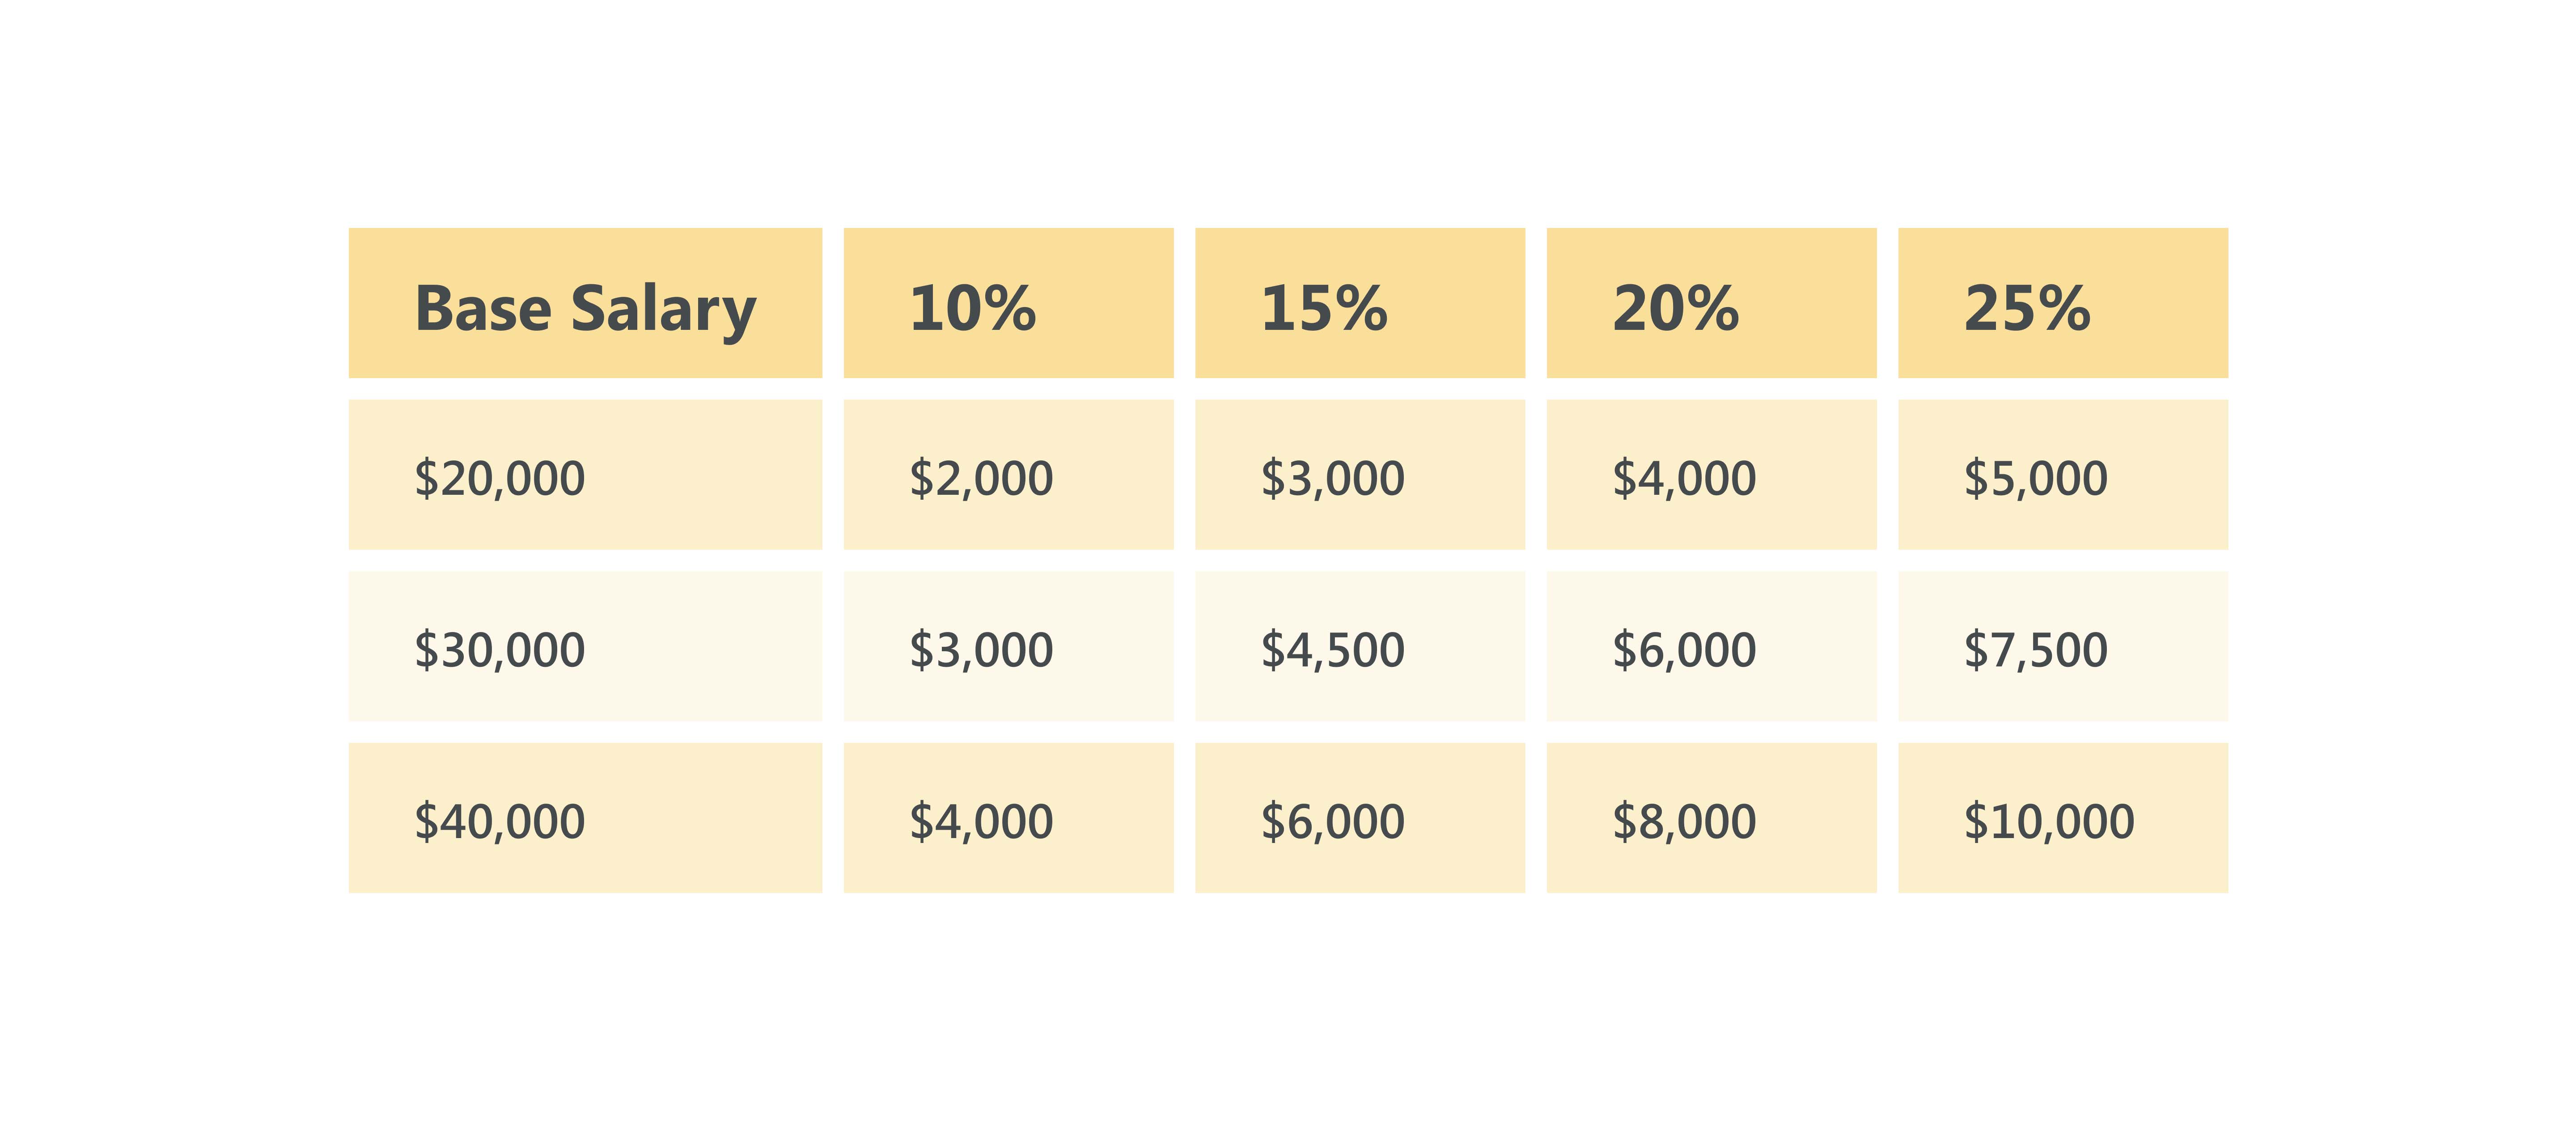Select the 10% column header
Image resolution: width=2576 pixels, height=1121 pixels.
point(1008,304)
